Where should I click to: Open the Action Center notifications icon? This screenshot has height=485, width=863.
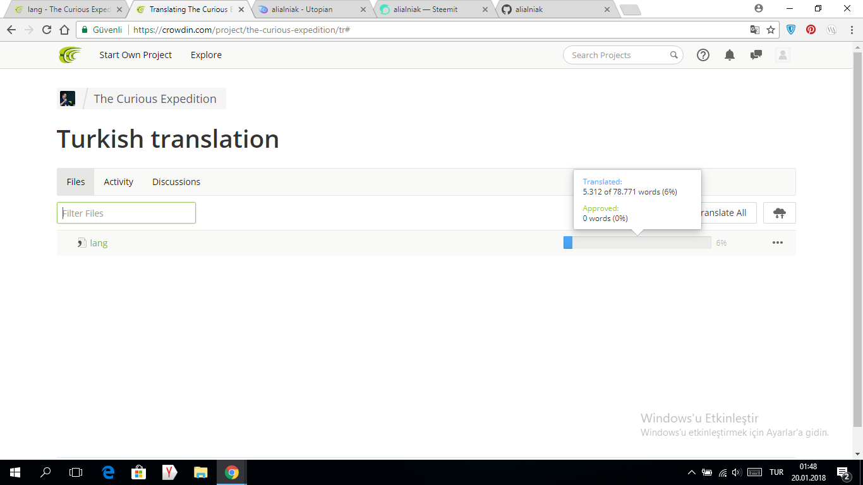[843, 472]
